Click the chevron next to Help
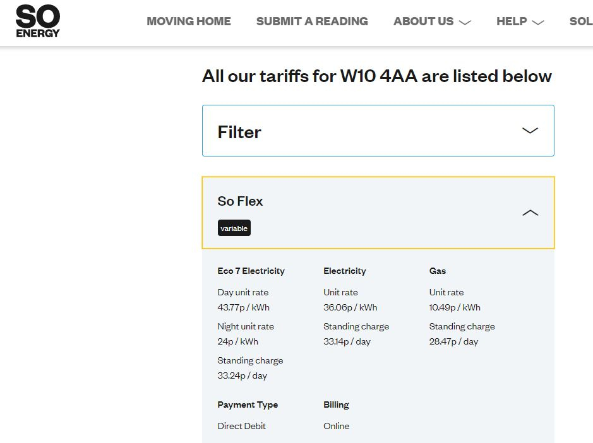 tap(538, 22)
